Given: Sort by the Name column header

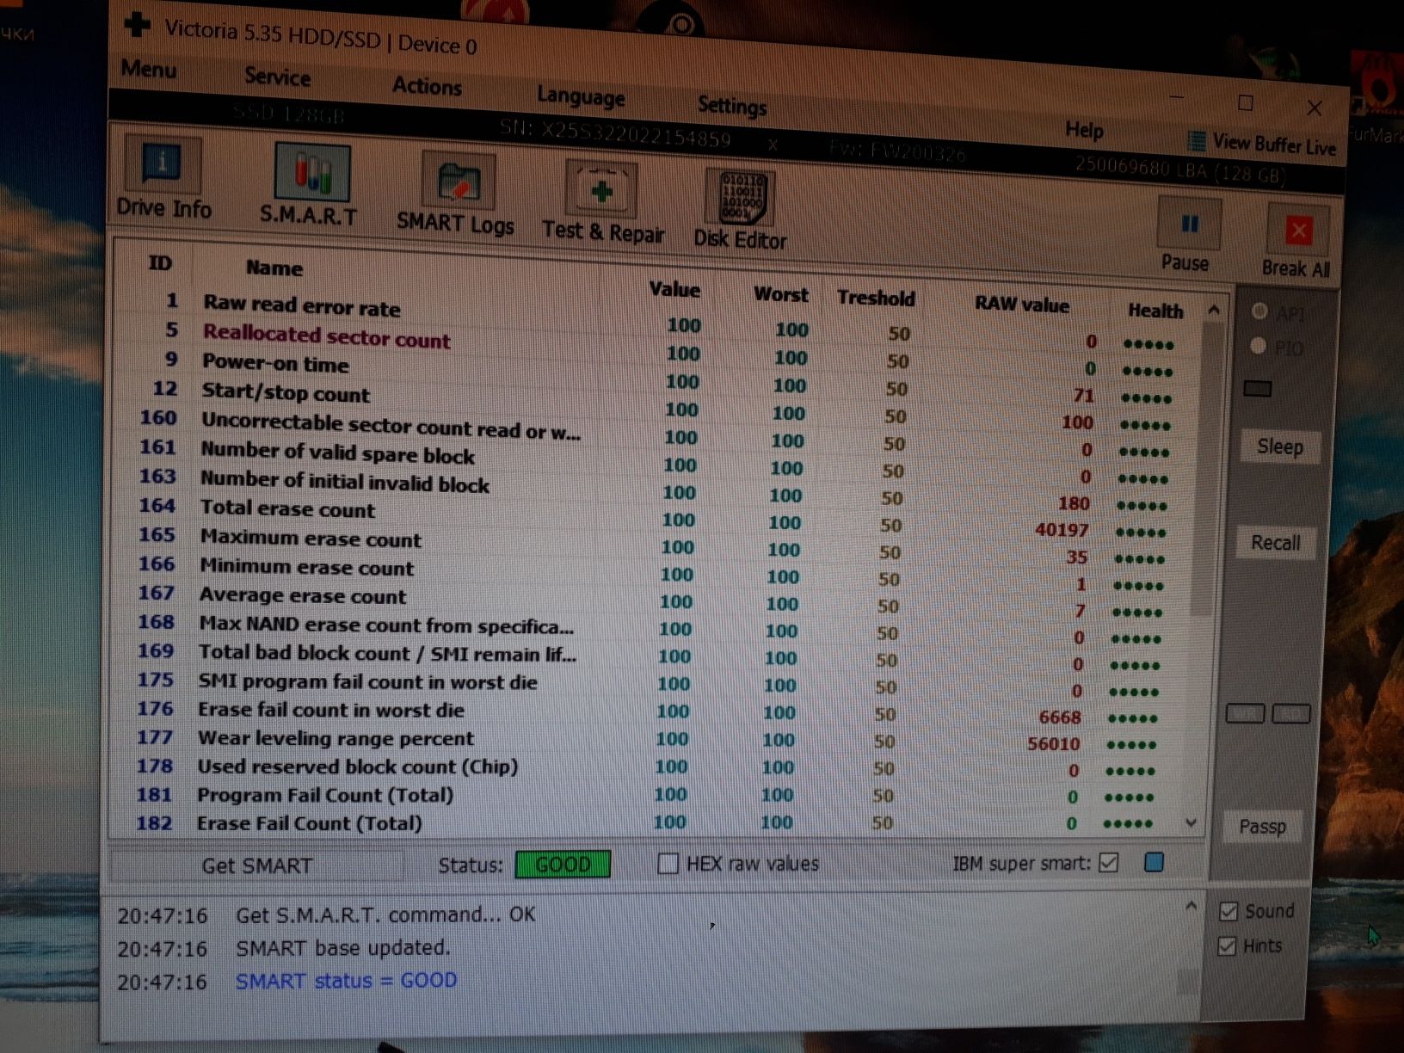Looking at the screenshot, I should coord(274,268).
